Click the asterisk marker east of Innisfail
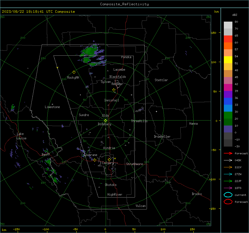 (131, 95)
